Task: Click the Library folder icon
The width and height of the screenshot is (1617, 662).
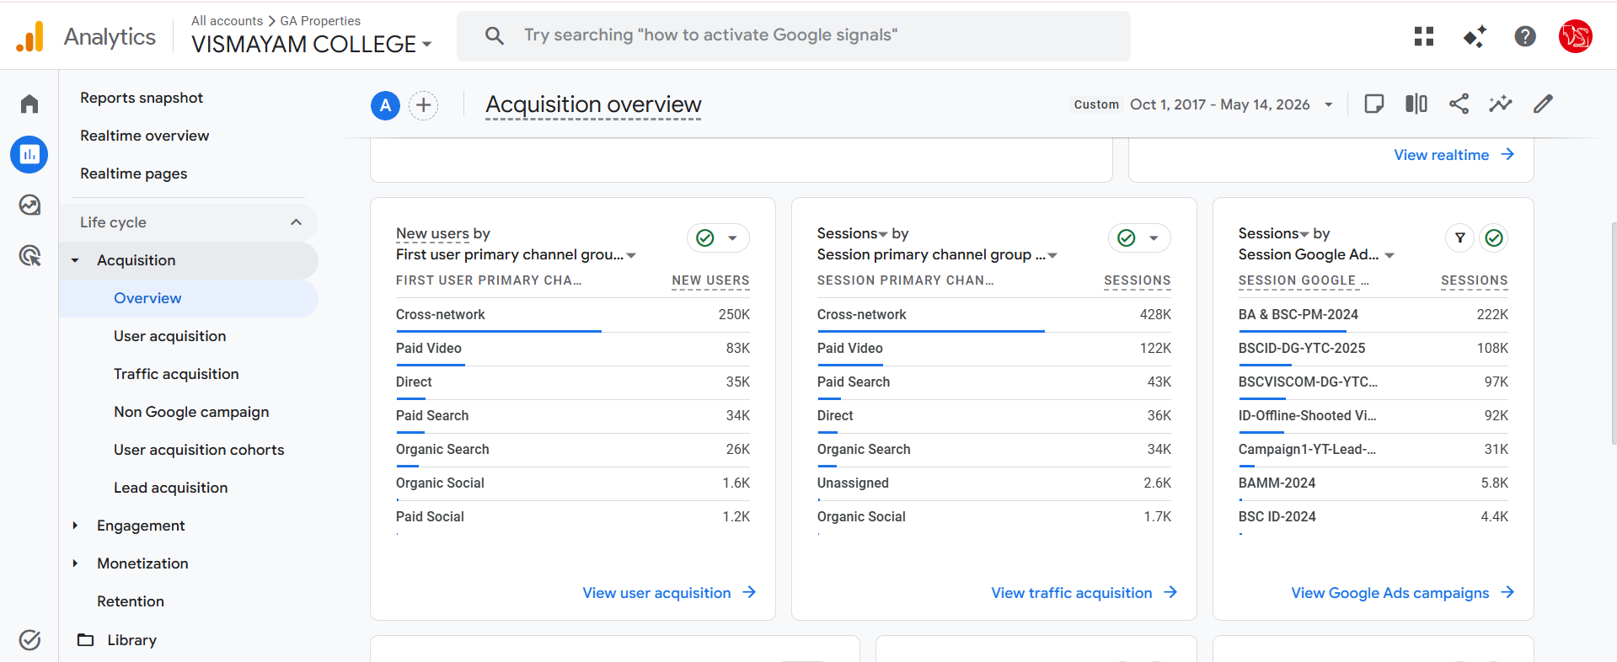Action: pos(86,640)
